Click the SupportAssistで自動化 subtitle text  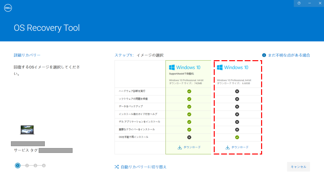[182, 74]
